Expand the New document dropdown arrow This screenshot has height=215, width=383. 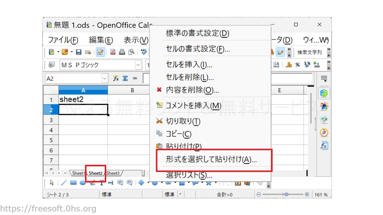[58, 52]
